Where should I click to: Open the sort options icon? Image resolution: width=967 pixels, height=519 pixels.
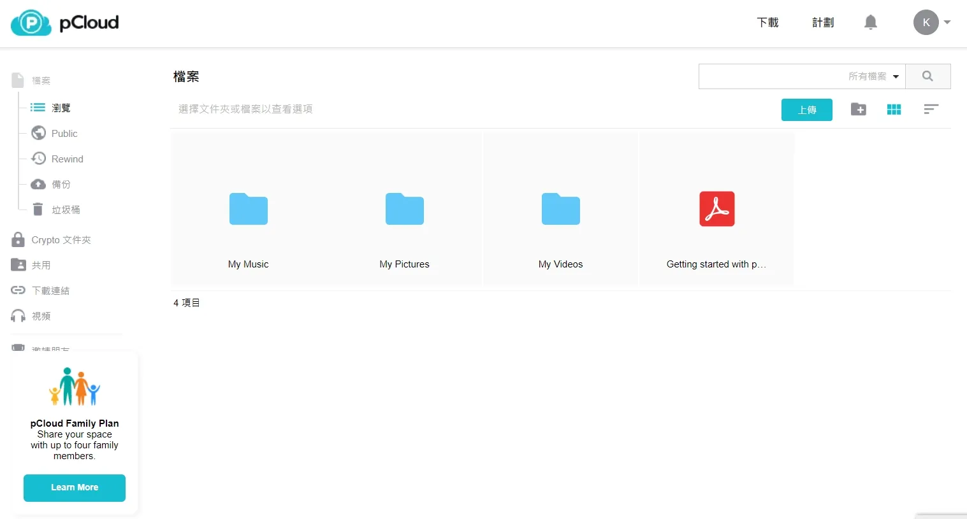931,110
